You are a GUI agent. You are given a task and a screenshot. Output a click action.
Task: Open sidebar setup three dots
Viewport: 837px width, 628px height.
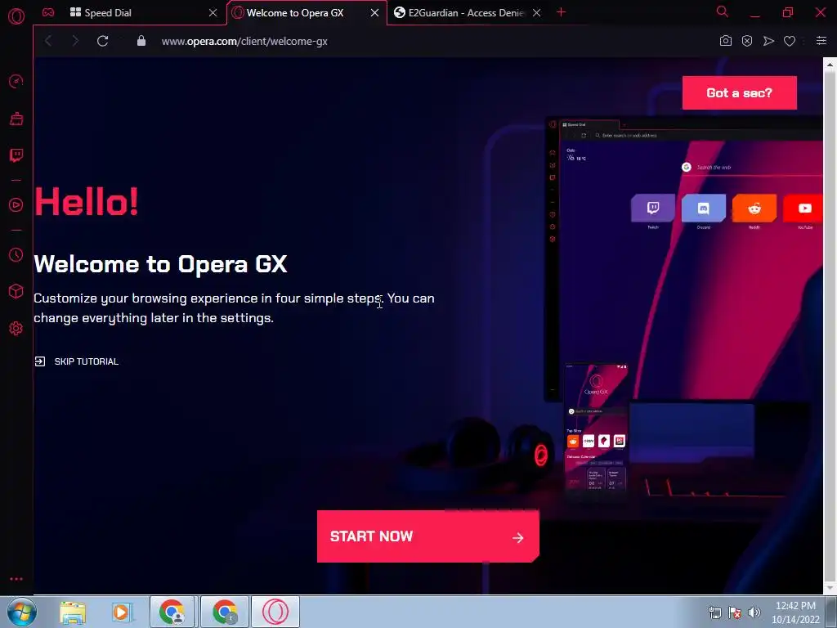pyautogui.click(x=16, y=579)
